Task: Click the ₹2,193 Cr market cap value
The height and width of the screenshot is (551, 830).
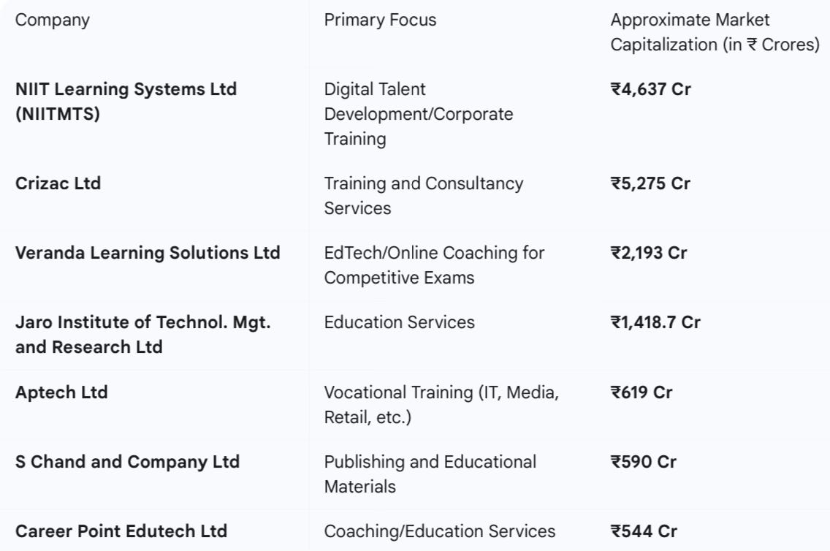Action: [649, 252]
